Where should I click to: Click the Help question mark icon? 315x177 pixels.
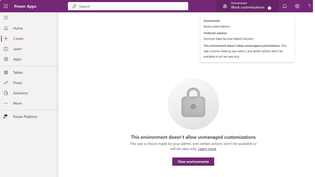coord(309,6)
